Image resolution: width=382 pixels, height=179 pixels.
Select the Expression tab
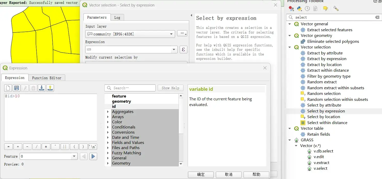coord(15,78)
